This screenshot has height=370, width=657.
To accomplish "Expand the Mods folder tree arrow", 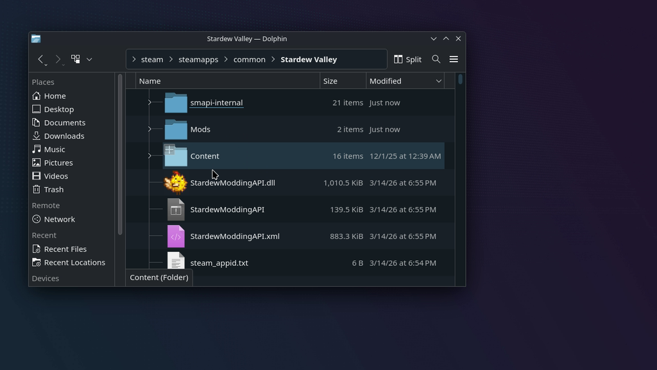I will 149,129.
